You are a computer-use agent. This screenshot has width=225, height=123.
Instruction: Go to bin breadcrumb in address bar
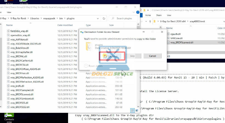pos(61,19)
